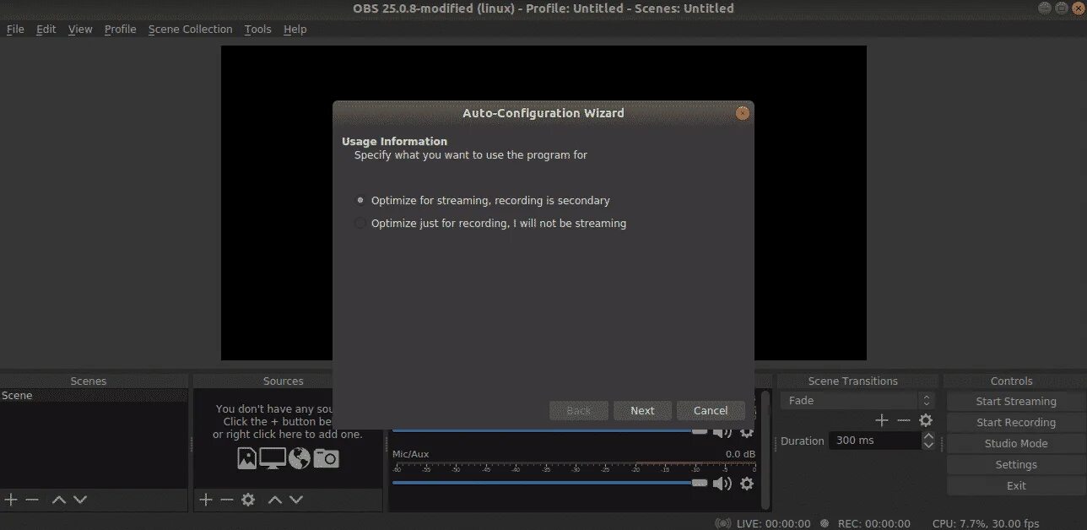Open the Scene Collection menu
This screenshot has height=530, width=1087.
[190, 30]
